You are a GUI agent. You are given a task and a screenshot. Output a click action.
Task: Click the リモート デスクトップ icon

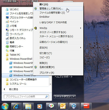(7, 30)
